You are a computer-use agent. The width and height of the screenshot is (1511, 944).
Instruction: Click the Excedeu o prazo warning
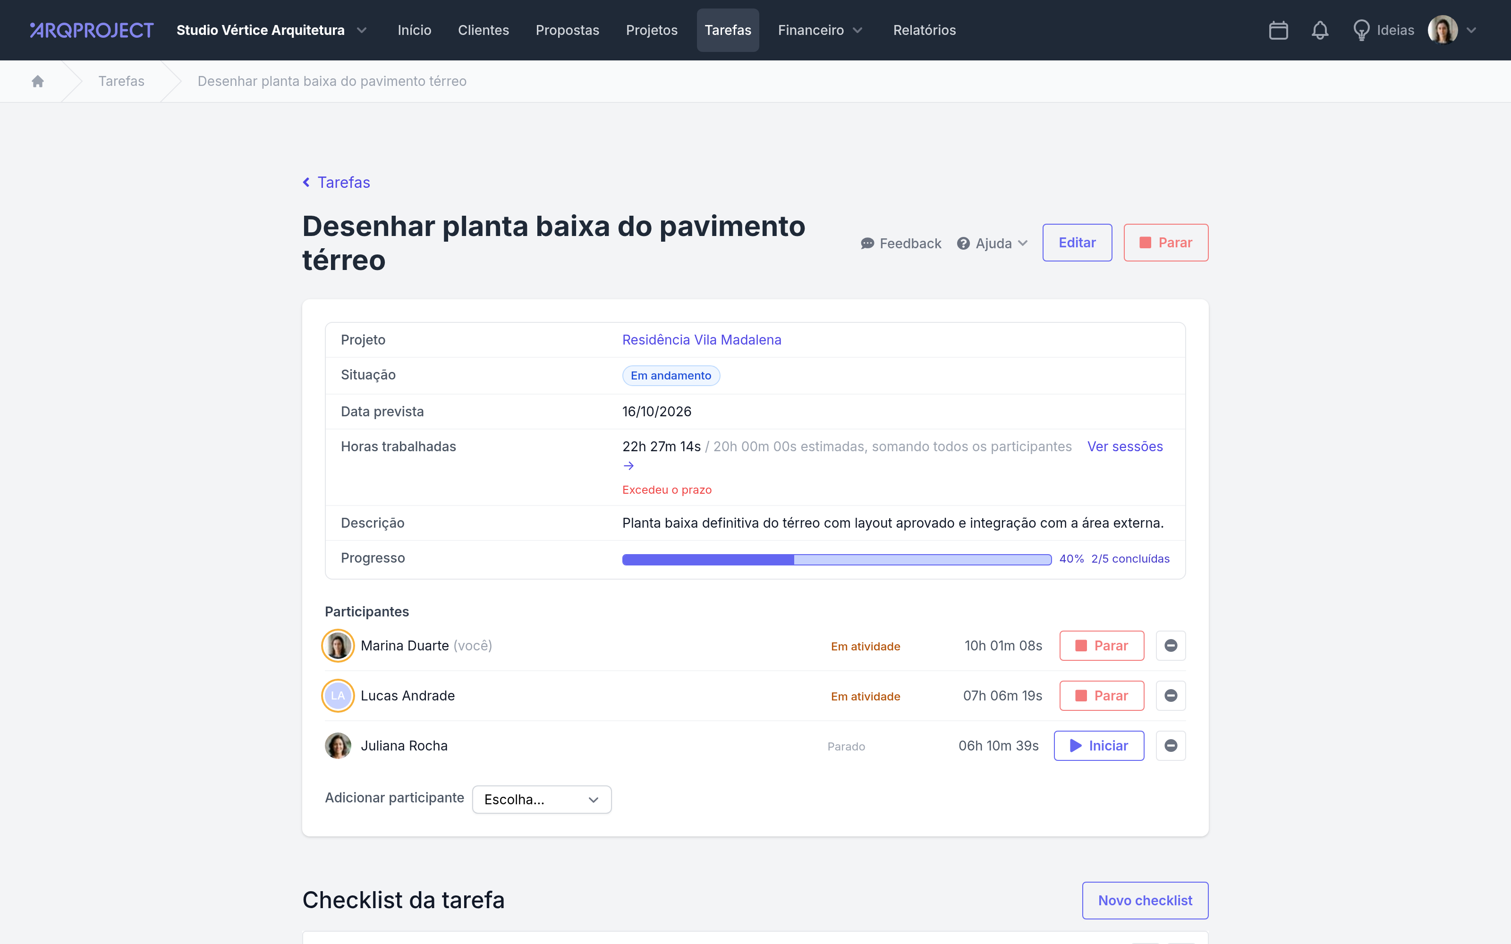[666, 490]
